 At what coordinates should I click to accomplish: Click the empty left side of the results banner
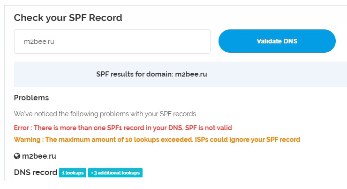(52, 74)
